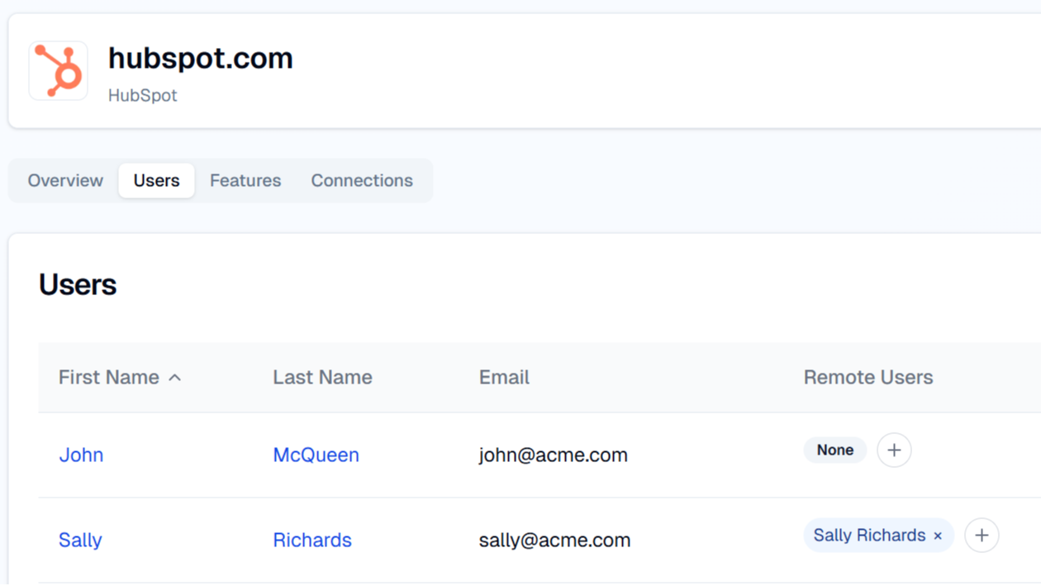Sort by the Last Name column header
This screenshot has width=1041, height=586.
click(322, 378)
